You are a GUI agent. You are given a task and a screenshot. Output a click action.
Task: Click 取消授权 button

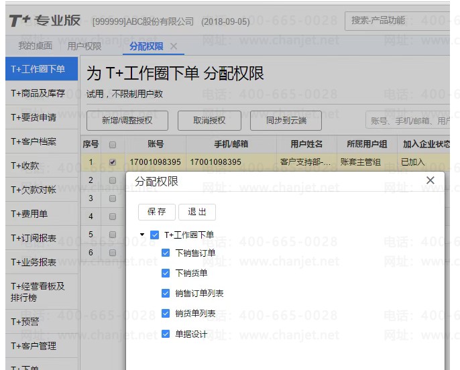209,121
